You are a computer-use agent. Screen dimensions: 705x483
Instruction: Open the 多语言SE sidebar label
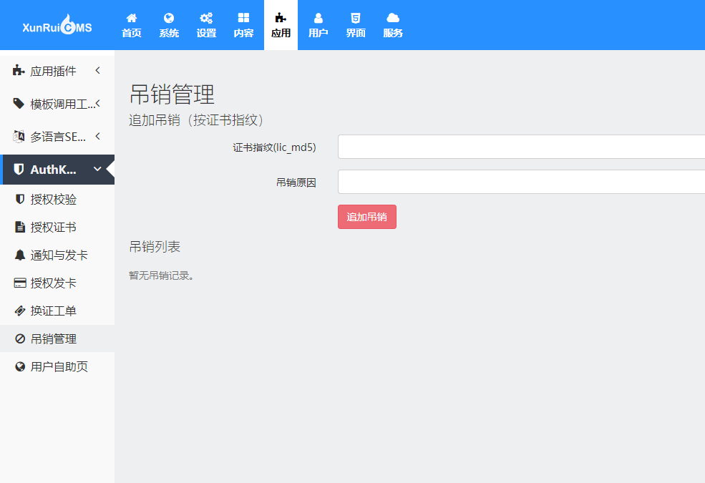pyautogui.click(x=58, y=137)
